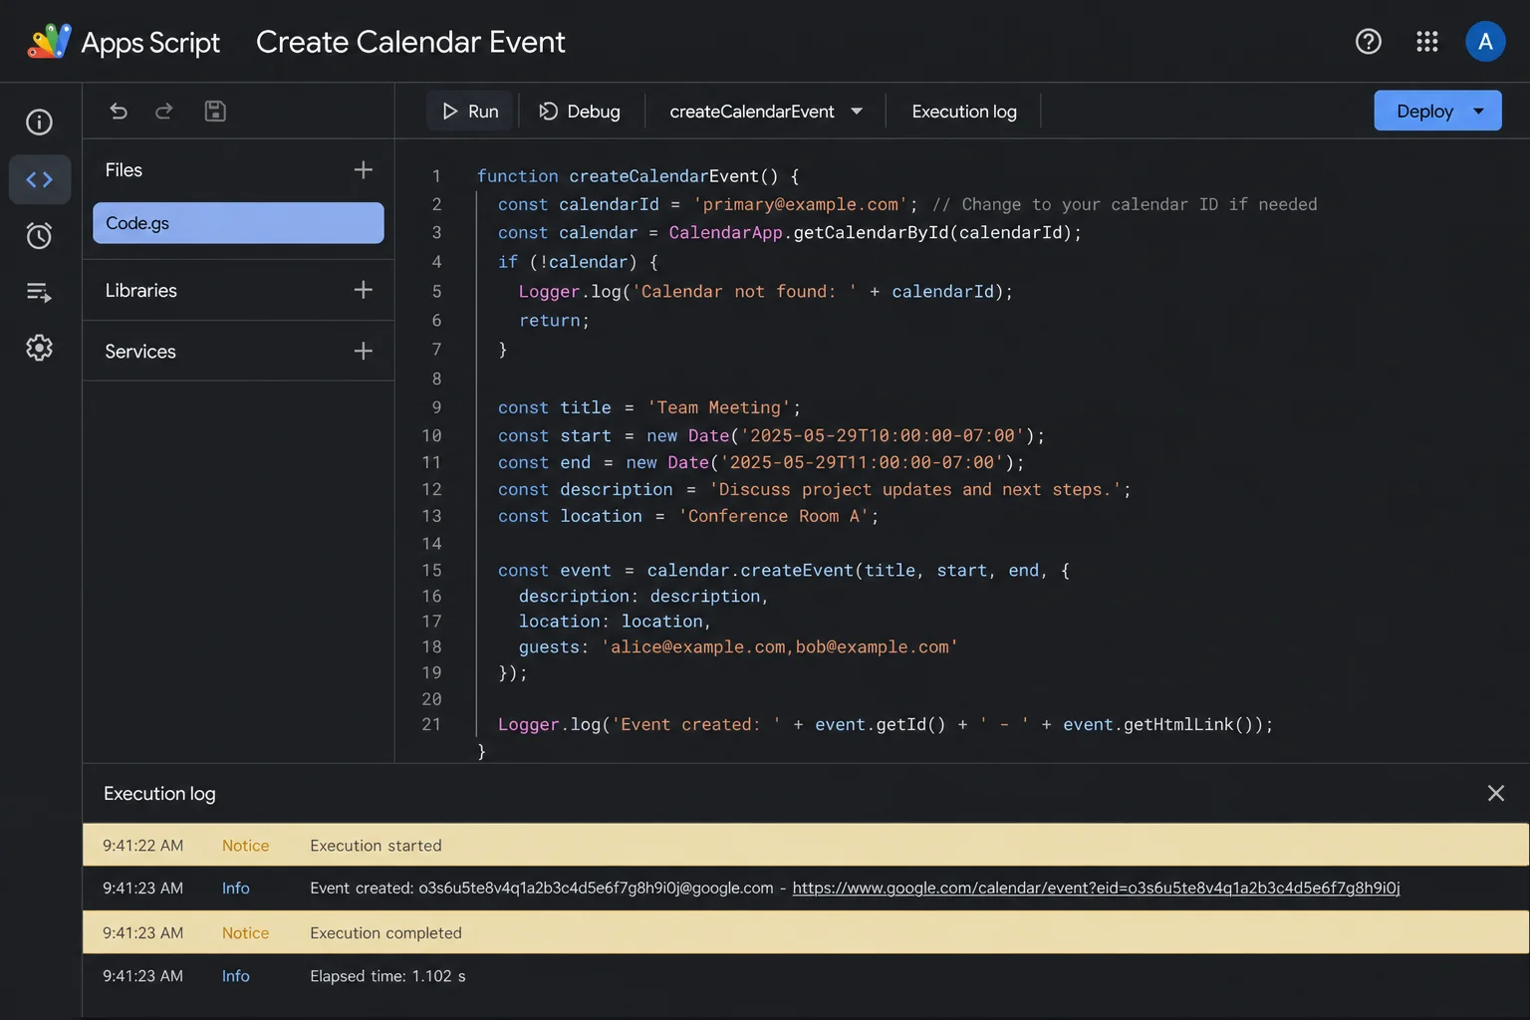Add a new file with Files plus
Image resolution: width=1530 pixels, height=1020 pixels.
(364, 169)
